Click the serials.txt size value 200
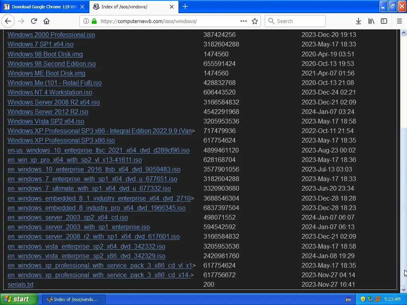Screen dimensions: 407x305 209,285
